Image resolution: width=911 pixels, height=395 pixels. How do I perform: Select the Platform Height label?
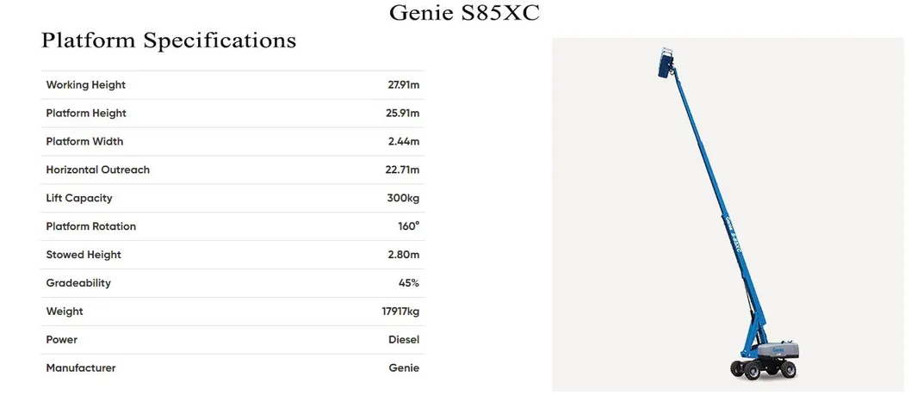[x=86, y=114]
